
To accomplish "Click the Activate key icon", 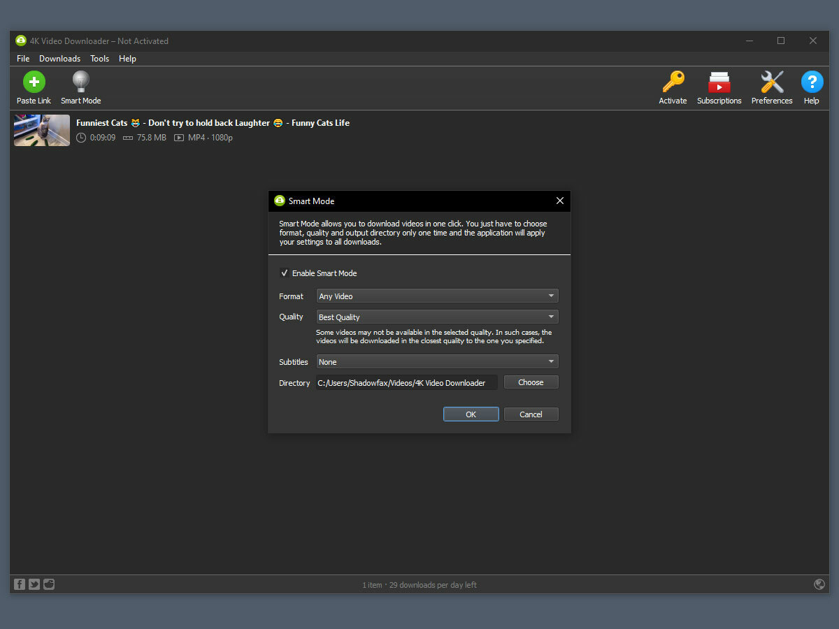I will click(673, 82).
